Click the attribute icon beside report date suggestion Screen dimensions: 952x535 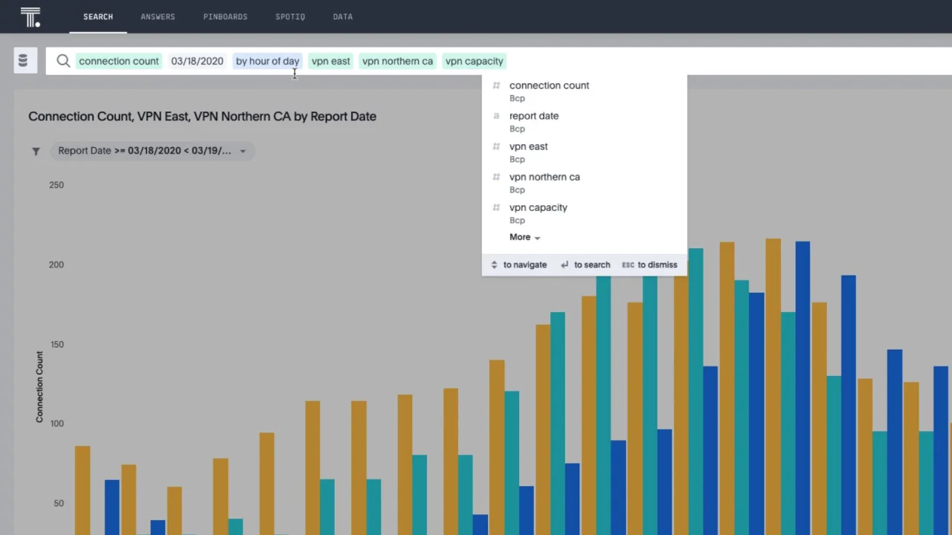496,116
